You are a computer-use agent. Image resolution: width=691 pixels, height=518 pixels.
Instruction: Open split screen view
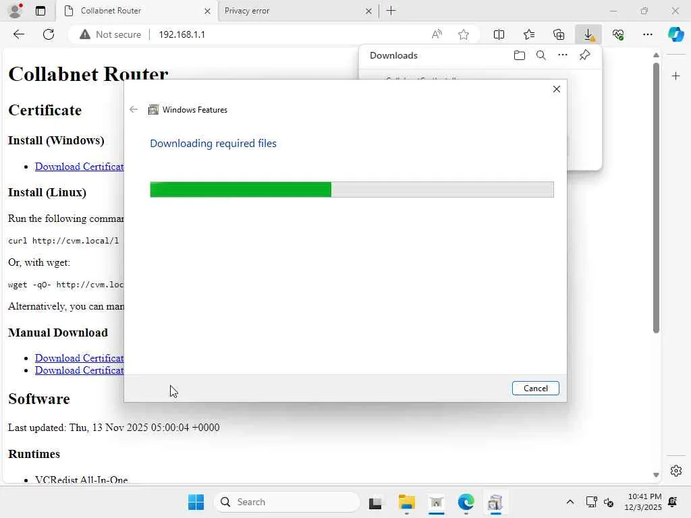tap(499, 34)
